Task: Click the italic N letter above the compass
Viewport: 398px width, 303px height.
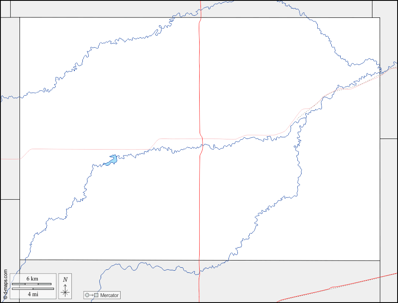Action: 65,280
